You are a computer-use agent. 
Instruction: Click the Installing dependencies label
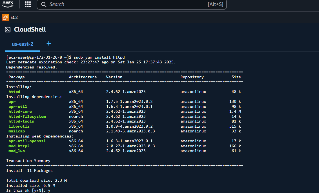tap(34, 97)
